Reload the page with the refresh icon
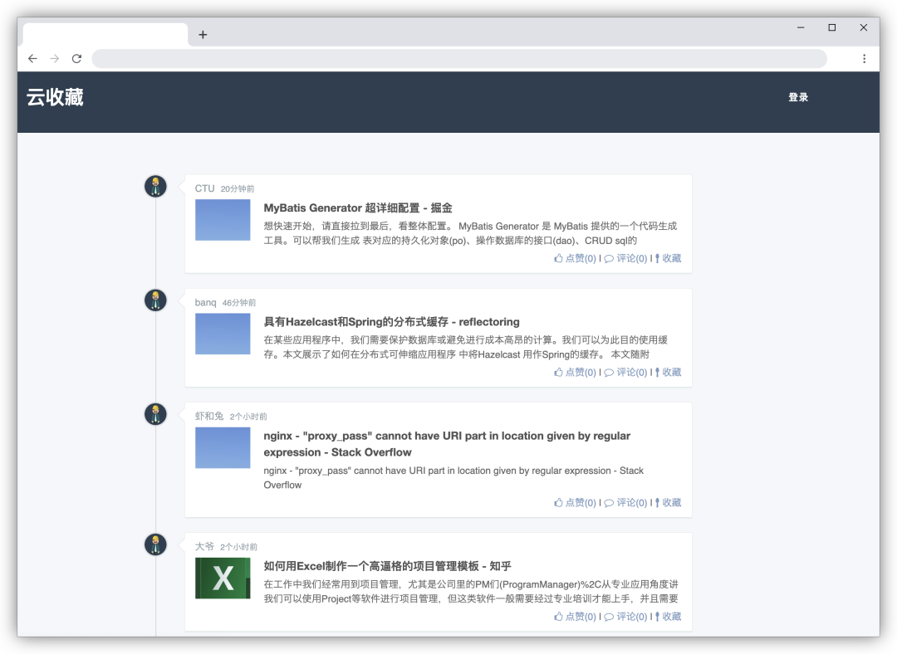This screenshot has width=897, height=654. click(x=76, y=58)
